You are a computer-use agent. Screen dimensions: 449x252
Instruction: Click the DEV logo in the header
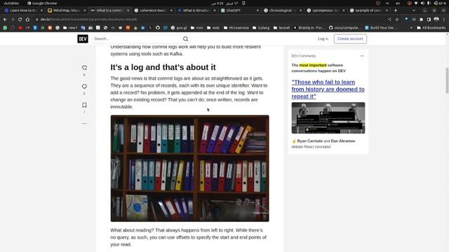83,39
